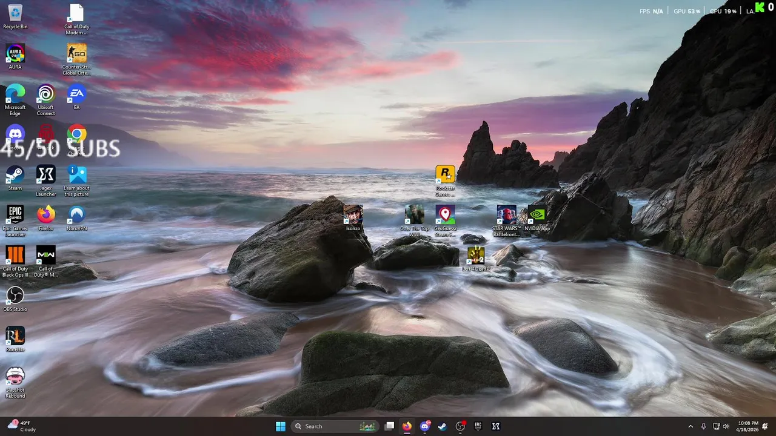Select the Google Chrome desktop icon
The image size is (776, 436).
[76, 140]
